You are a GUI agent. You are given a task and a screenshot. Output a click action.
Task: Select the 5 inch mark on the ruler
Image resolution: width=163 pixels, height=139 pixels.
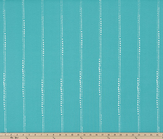[x=30, y=134]
